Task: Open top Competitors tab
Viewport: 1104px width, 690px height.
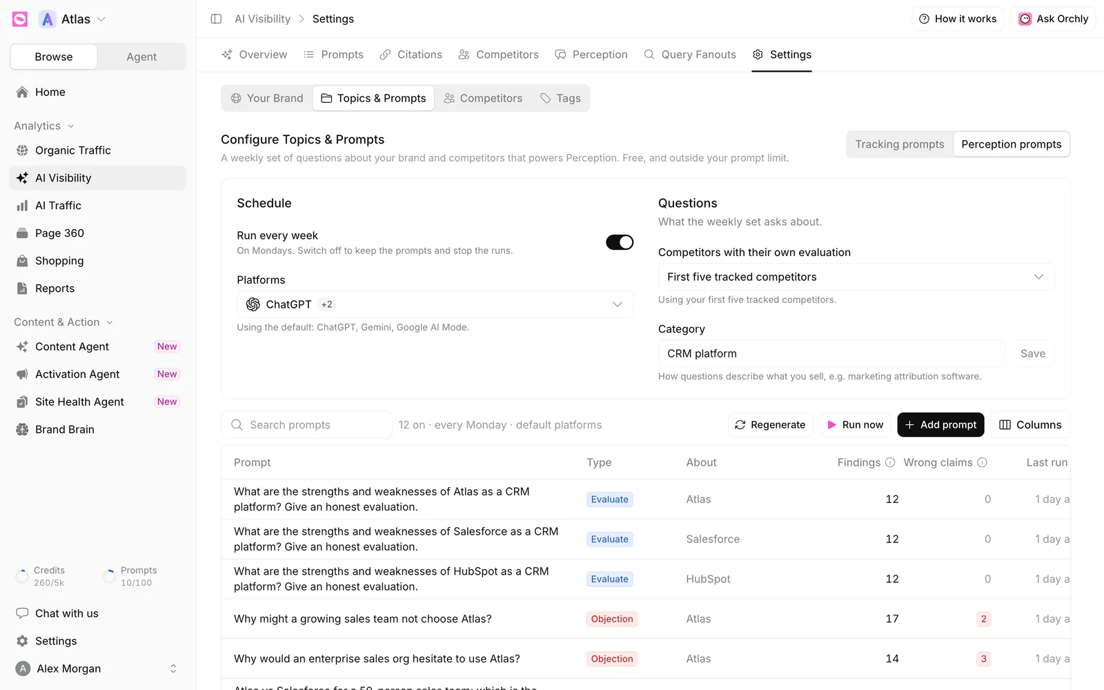Action: 498,55
